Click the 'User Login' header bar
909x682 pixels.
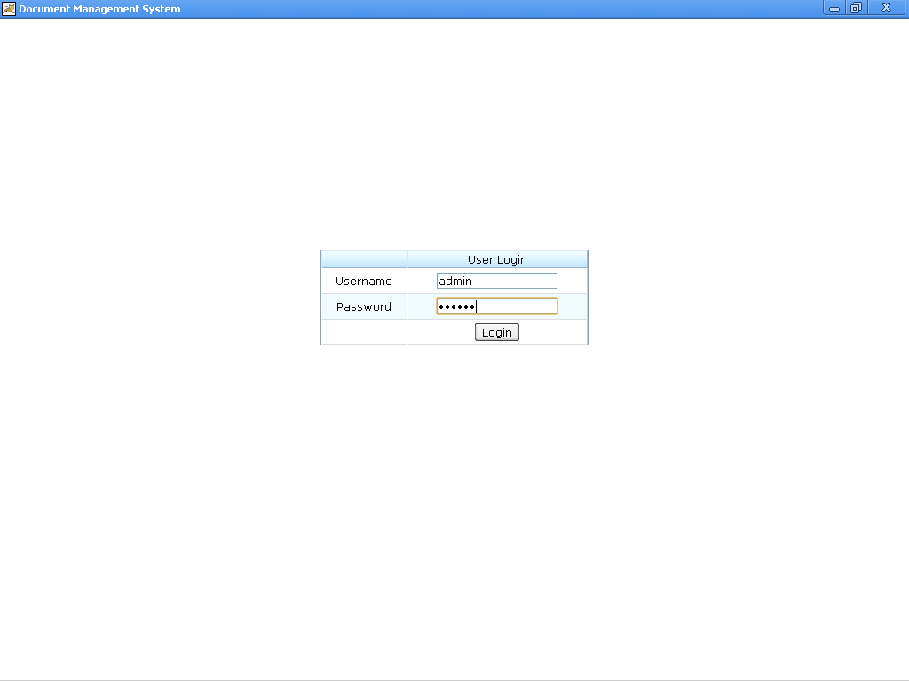pos(497,259)
